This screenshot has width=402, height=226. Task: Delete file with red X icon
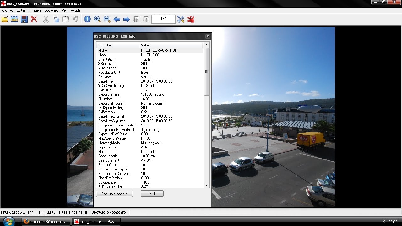[34, 19]
